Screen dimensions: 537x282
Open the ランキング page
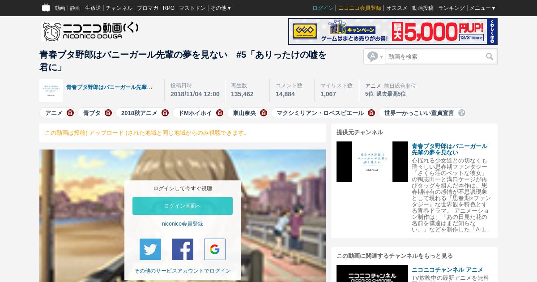click(452, 8)
